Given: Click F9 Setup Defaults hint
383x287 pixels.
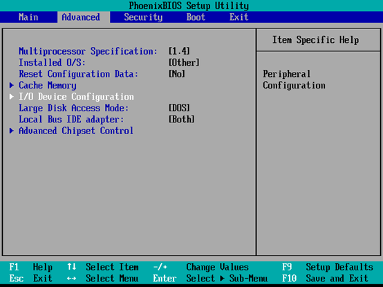Looking at the screenshot, I should pos(328,267).
